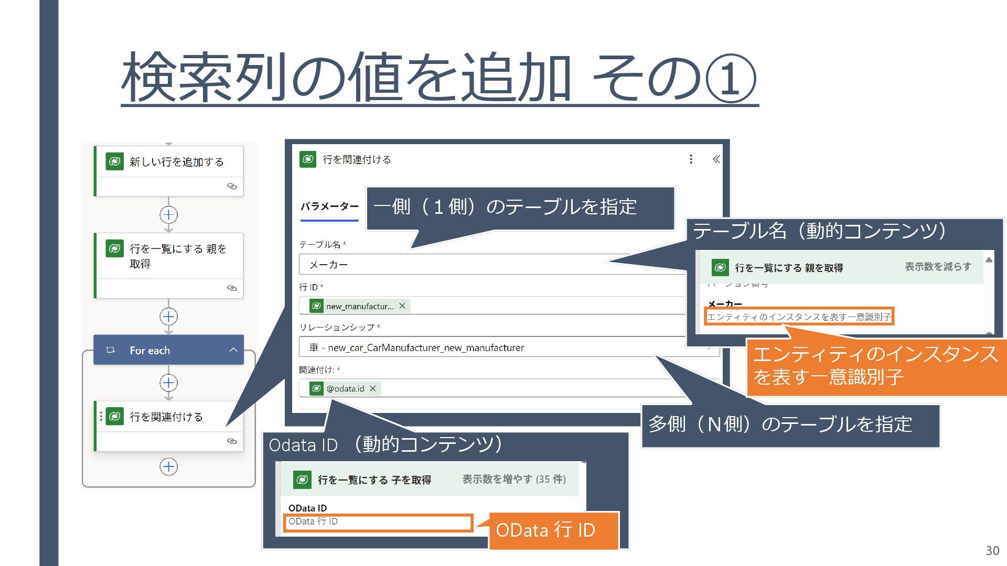The height and width of the screenshot is (566, 1007).
Task: Open the three-dot menu in 行を関連付ける panel
Action: 691,159
